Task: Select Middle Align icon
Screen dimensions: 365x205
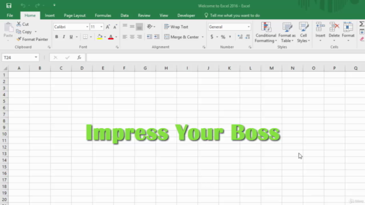Action: [132, 27]
